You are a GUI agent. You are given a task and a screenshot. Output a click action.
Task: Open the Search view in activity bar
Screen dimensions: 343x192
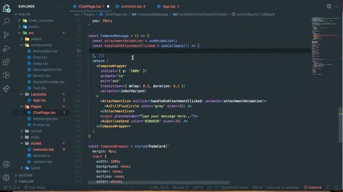(x=6, y=21)
